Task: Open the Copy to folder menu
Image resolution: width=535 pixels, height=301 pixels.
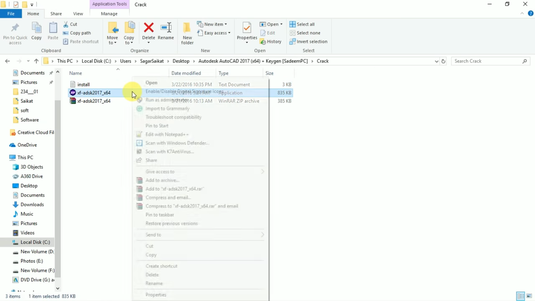Action: tap(129, 33)
